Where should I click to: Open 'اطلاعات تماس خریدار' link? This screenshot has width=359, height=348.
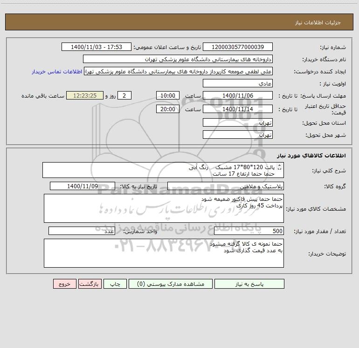[57, 71]
